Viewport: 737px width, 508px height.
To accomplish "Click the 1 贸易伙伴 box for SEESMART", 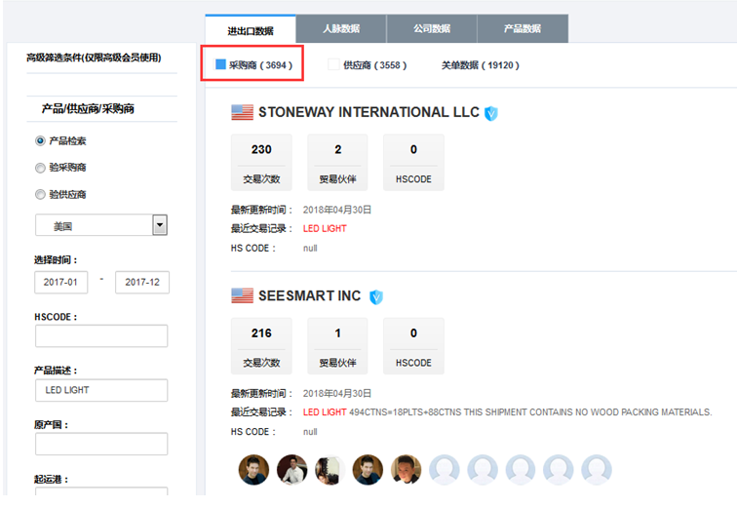I will (x=337, y=346).
